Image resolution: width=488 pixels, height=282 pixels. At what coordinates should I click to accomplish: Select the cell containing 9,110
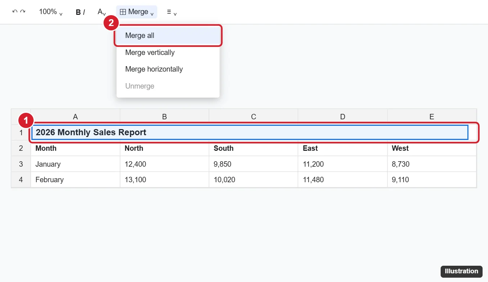pyautogui.click(x=432, y=180)
